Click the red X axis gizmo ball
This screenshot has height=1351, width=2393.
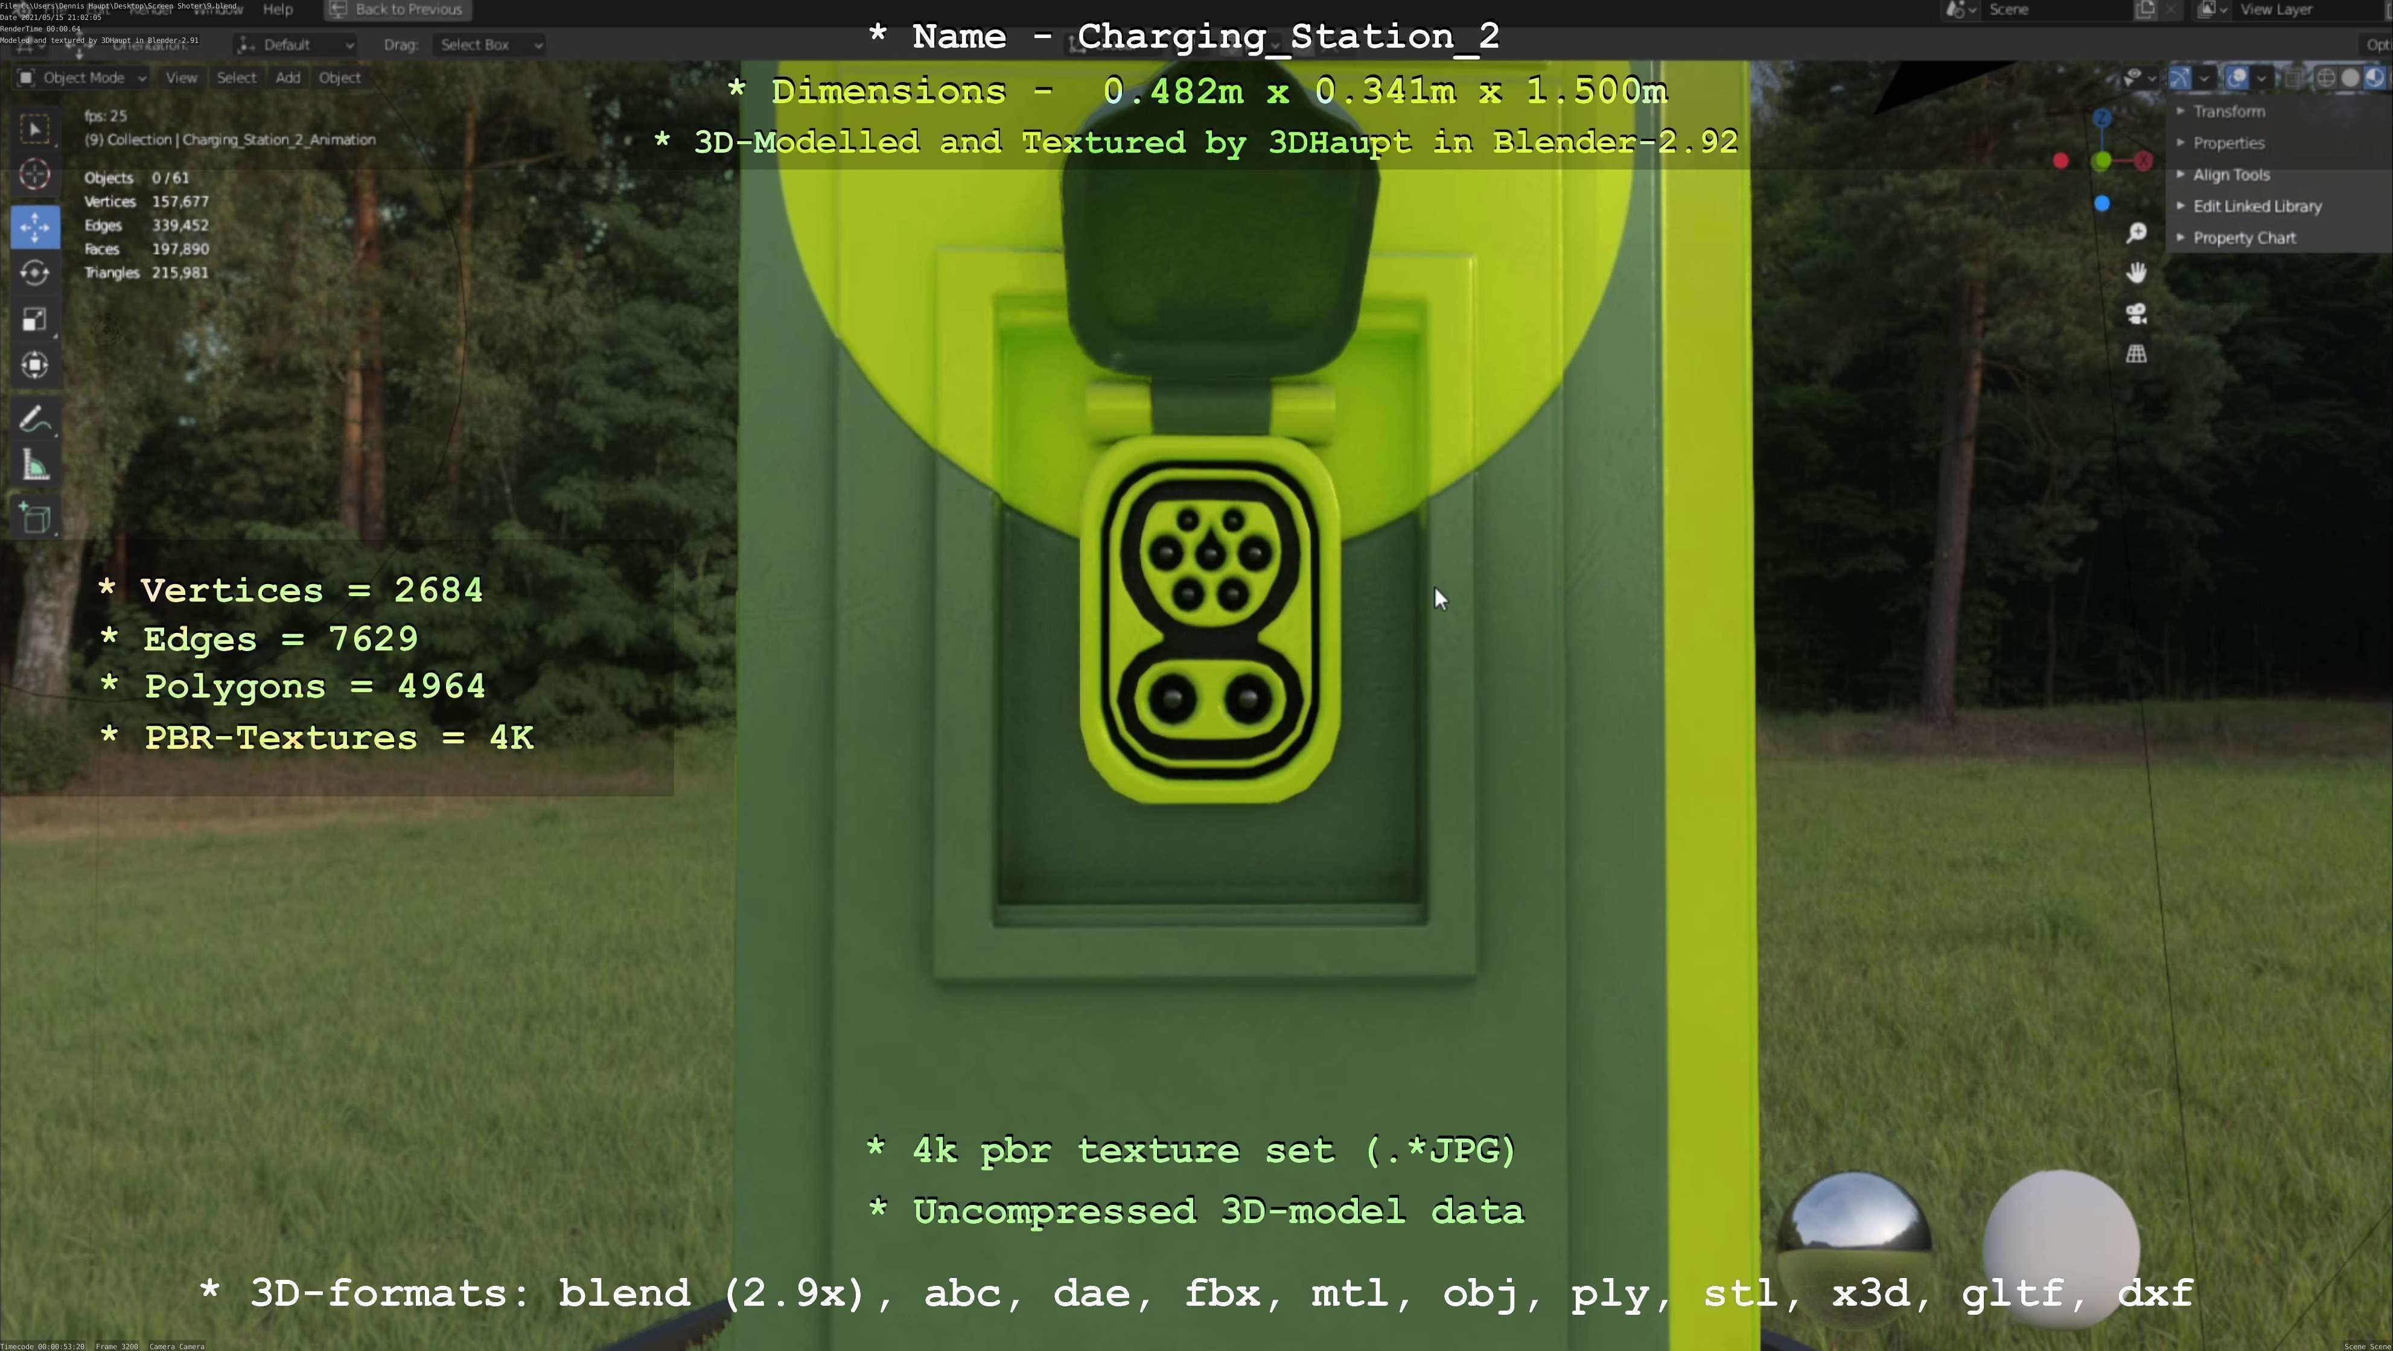click(2143, 162)
